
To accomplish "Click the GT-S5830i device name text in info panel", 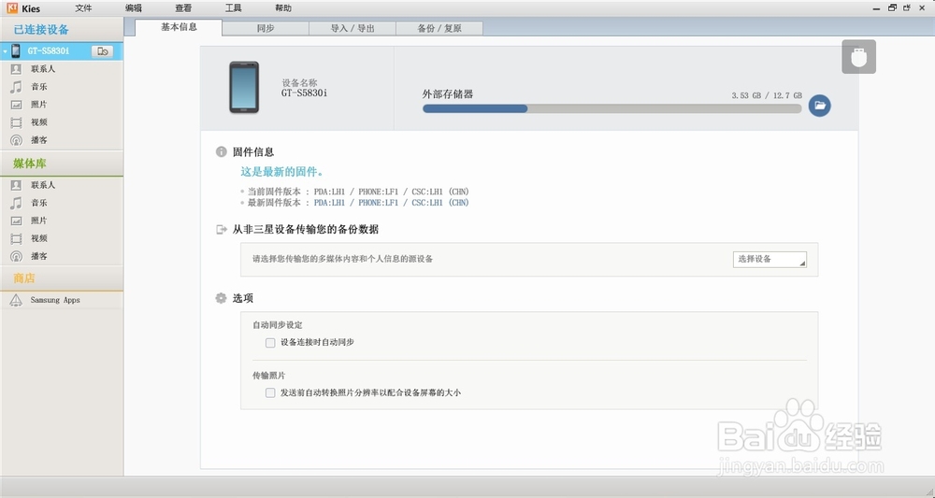I will (x=304, y=92).
